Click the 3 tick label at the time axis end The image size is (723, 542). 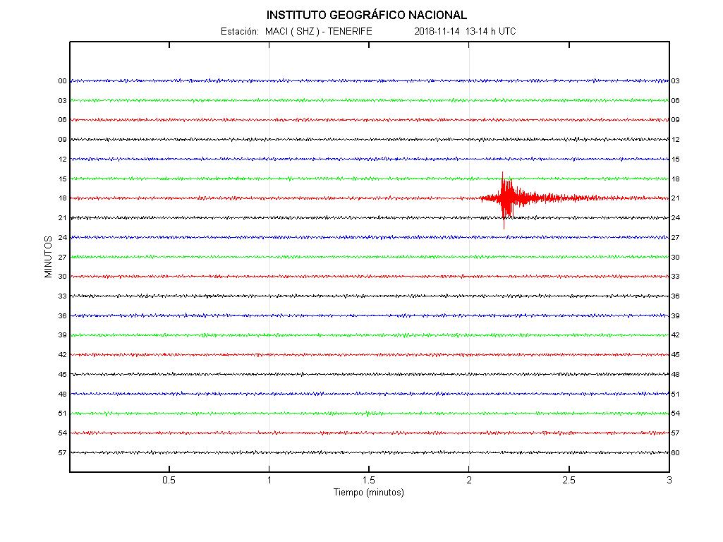pos(669,481)
